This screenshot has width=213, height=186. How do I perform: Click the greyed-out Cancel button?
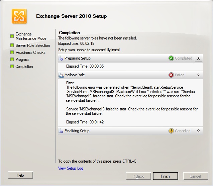(196, 176)
